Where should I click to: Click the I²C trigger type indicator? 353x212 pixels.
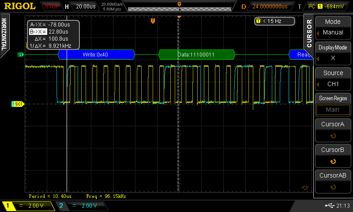tap(312, 7)
